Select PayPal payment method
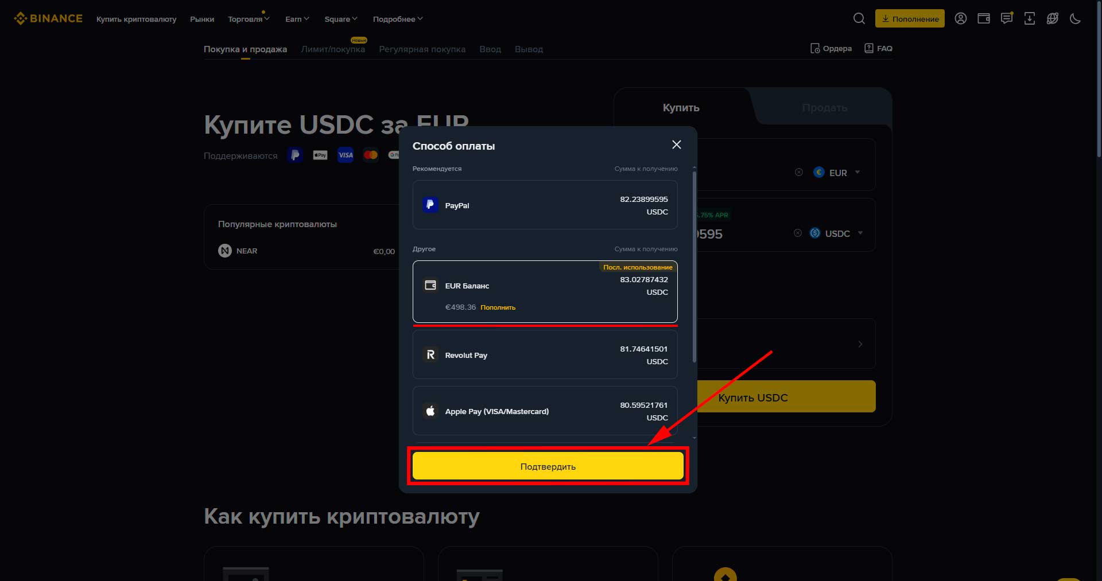This screenshot has height=581, width=1102. point(545,205)
